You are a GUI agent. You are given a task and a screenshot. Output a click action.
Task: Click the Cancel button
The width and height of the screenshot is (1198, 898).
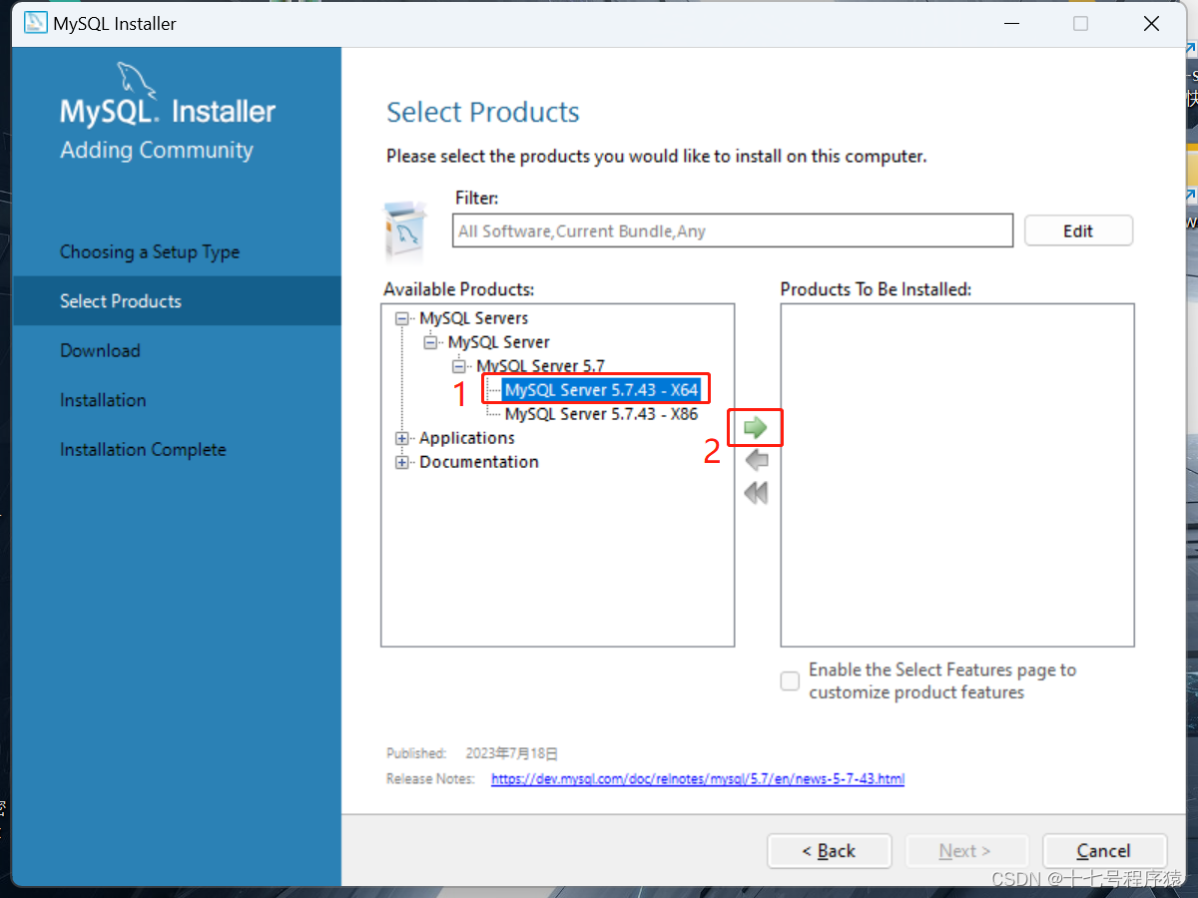coord(1104,851)
